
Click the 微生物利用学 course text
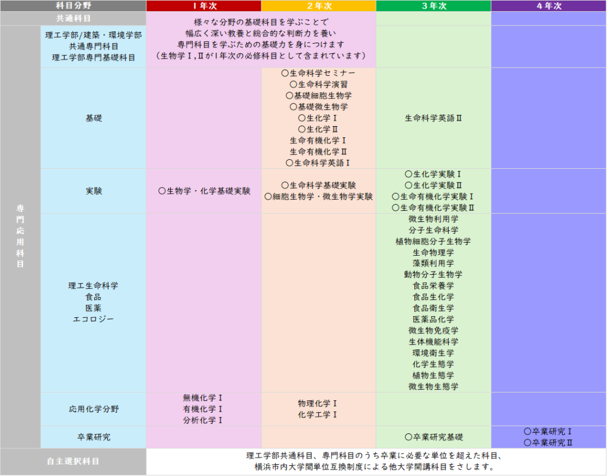[x=433, y=219]
